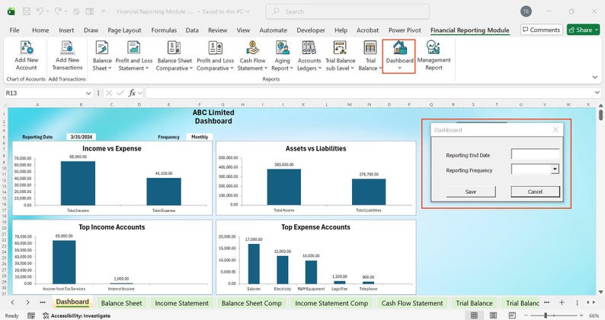605x320 pixels.
Task: Switch to the Formulas ribbon tab
Action: tap(164, 30)
